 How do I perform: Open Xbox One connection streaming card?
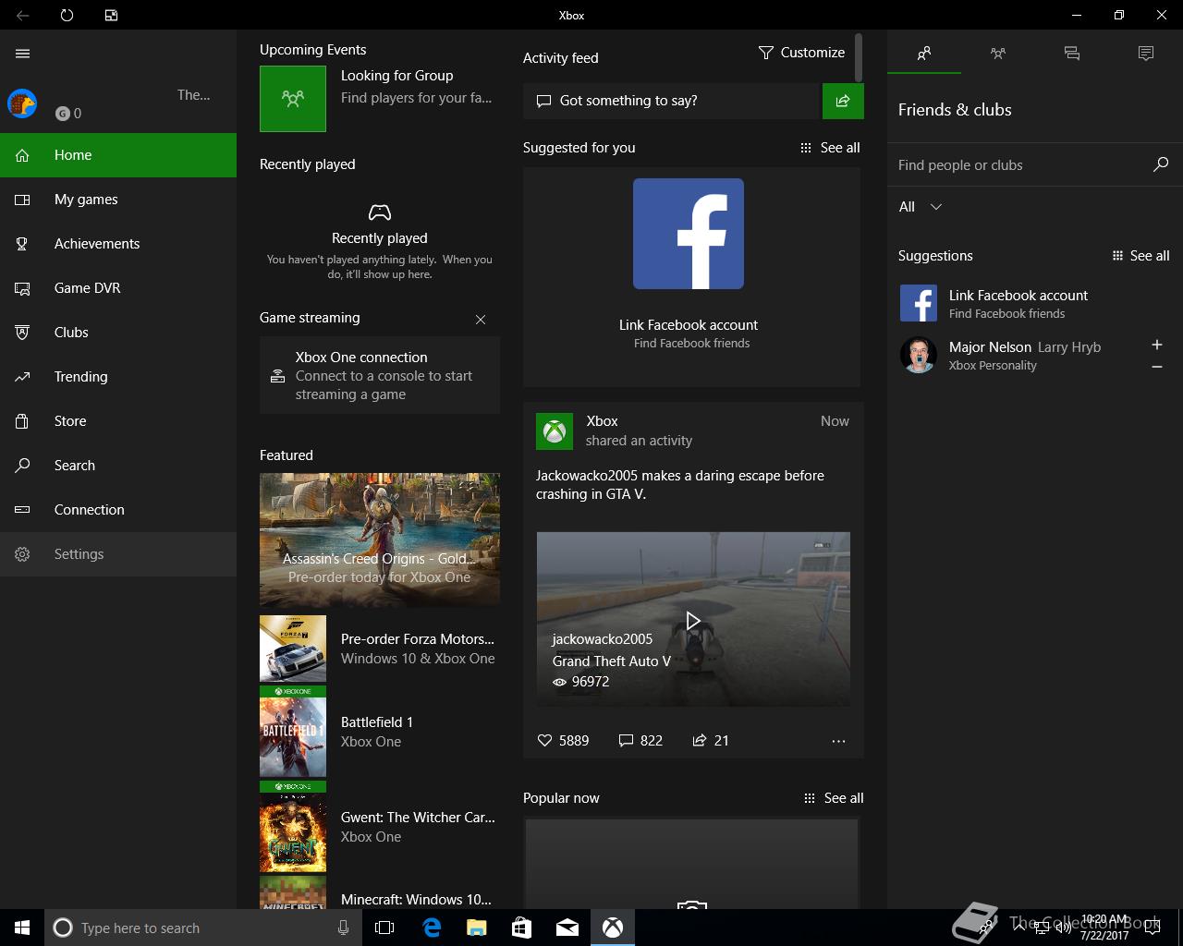point(380,375)
